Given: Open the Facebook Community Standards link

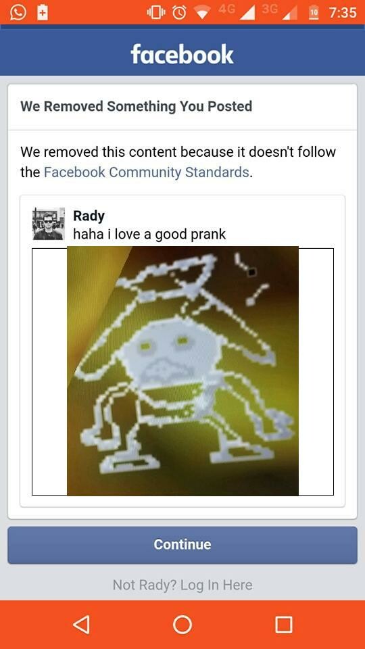Looking at the screenshot, I should pos(147,172).
